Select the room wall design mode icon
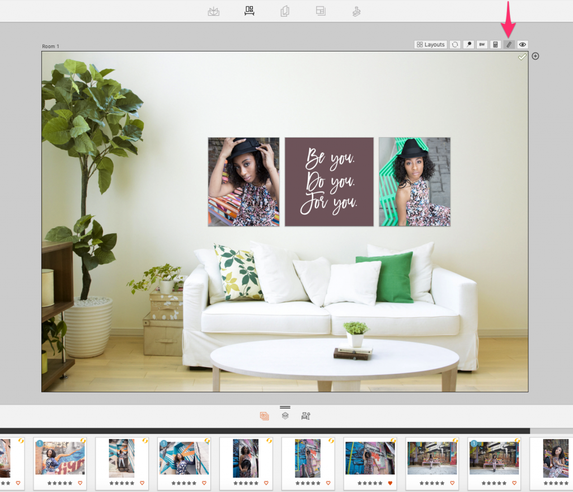 click(x=249, y=11)
